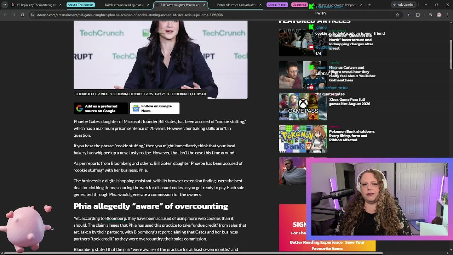The height and width of the screenshot is (255, 453).
Task: Close the Replies by TheQuartering tab
Action: click(x=60, y=5)
